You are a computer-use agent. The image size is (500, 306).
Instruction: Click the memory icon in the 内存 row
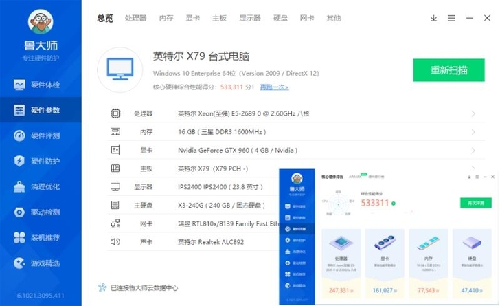pos(115,131)
